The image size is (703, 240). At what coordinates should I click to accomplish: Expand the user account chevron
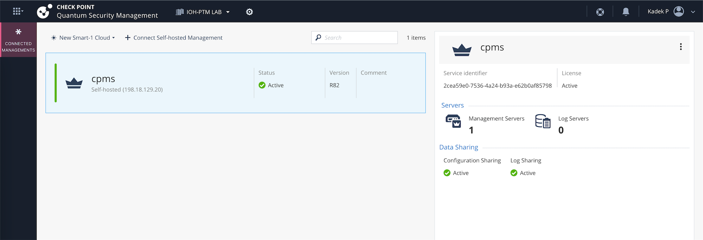[x=693, y=12]
